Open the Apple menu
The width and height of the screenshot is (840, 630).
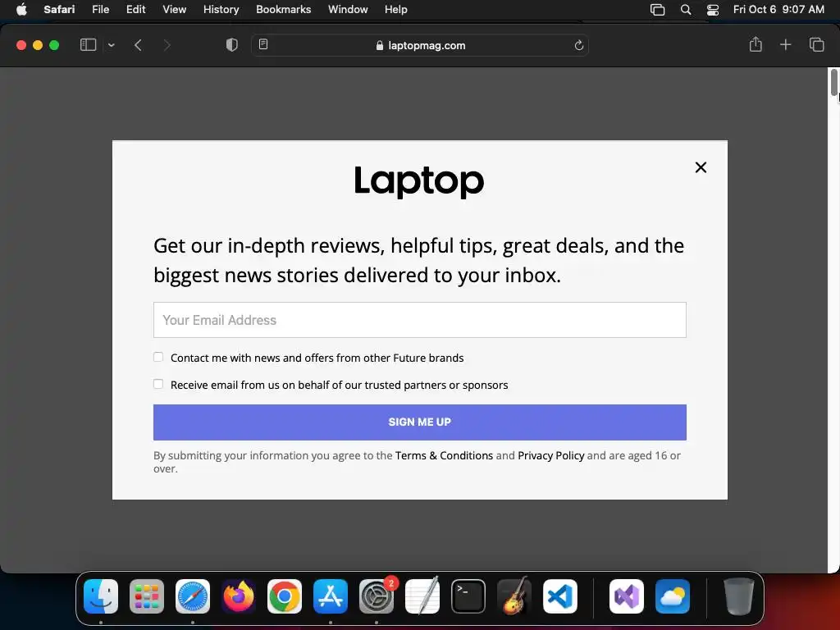pos(21,9)
